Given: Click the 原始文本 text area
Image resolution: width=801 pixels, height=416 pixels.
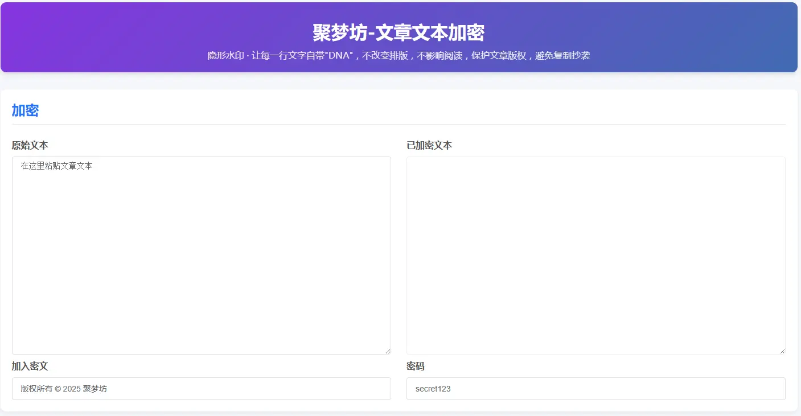Looking at the screenshot, I should (x=201, y=256).
